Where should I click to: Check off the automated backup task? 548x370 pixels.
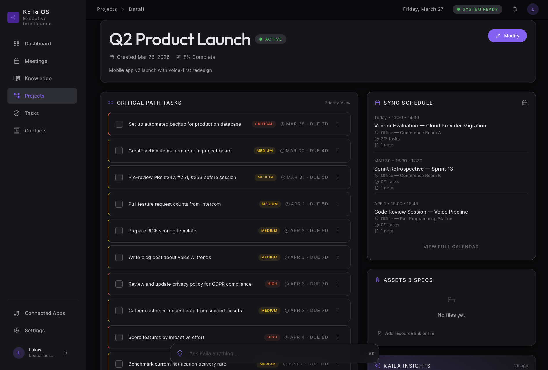119,124
